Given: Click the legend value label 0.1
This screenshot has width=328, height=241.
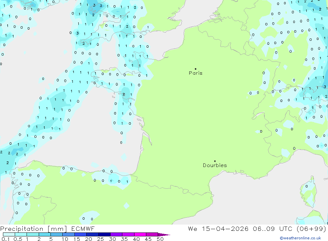Looking at the screenshot, I should click(6, 239).
